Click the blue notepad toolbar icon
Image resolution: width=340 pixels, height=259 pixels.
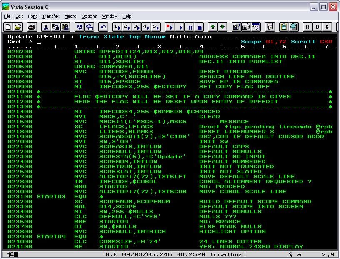(294, 27)
